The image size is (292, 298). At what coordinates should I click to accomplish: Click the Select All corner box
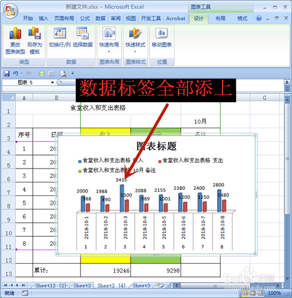[9, 97]
